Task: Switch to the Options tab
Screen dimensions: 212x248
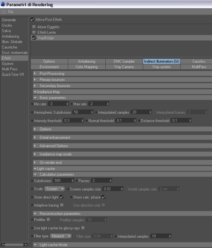Action: coord(49,61)
